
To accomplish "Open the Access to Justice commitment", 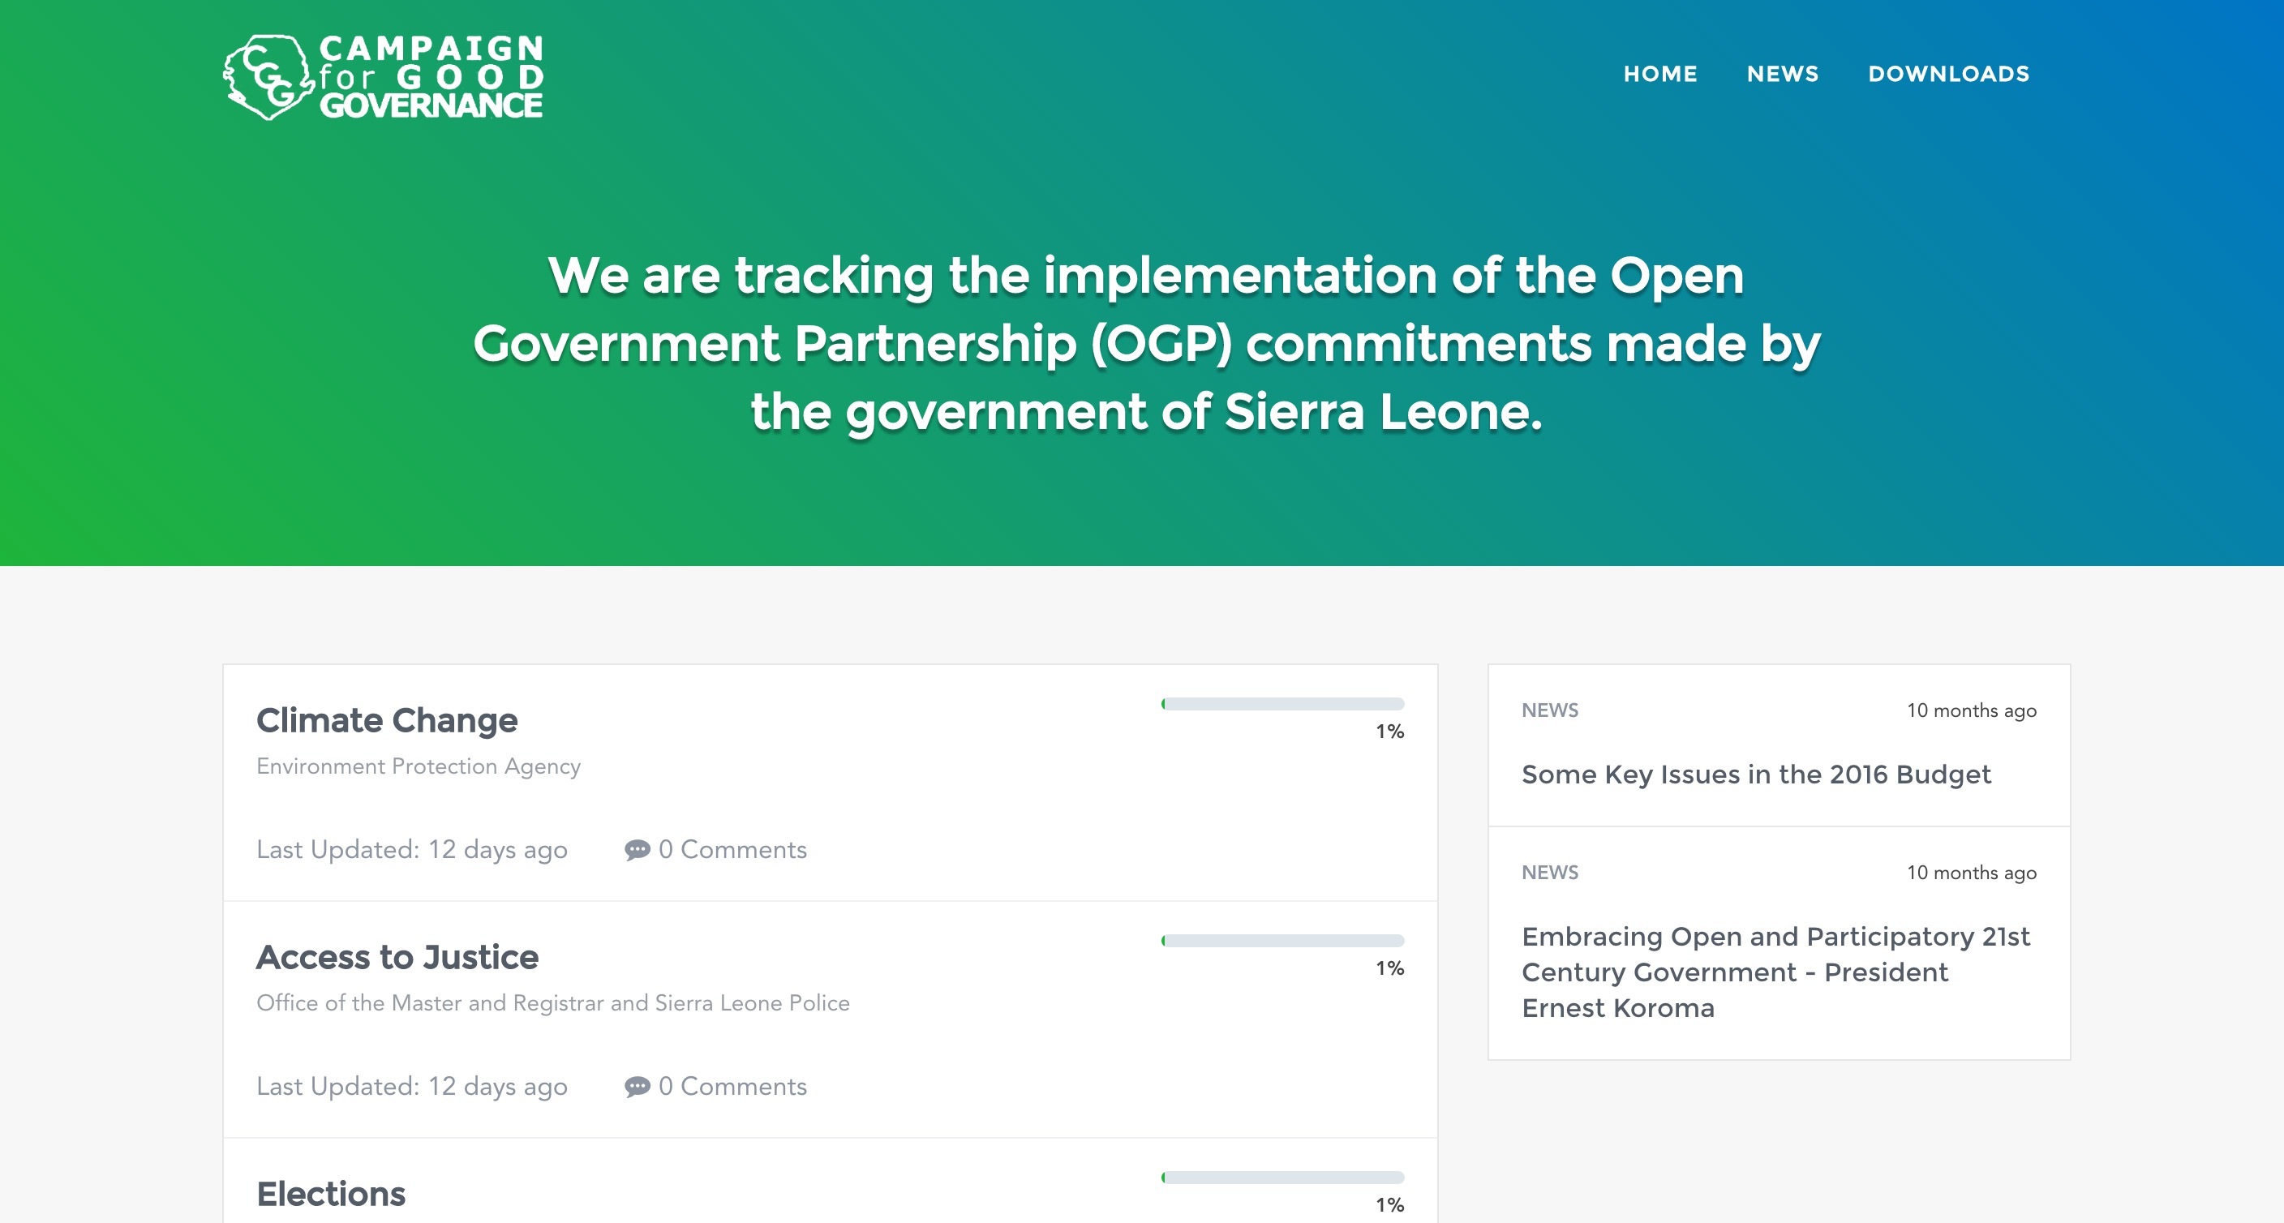I will pos(397,957).
